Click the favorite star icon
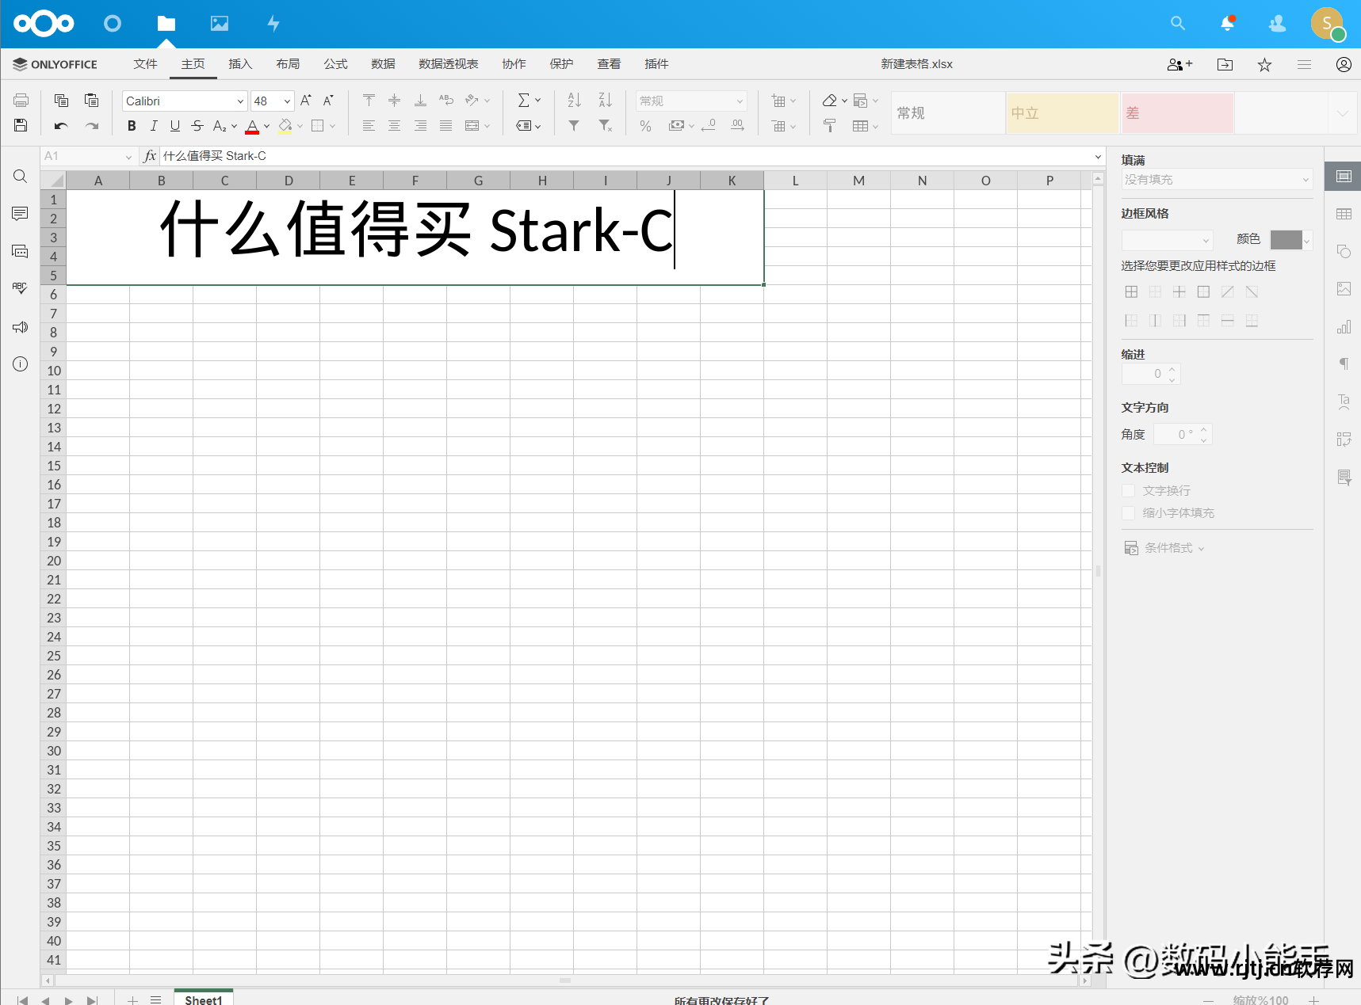Image resolution: width=1361 pixels, height=1005 pixels. (x=1265, y=65)
